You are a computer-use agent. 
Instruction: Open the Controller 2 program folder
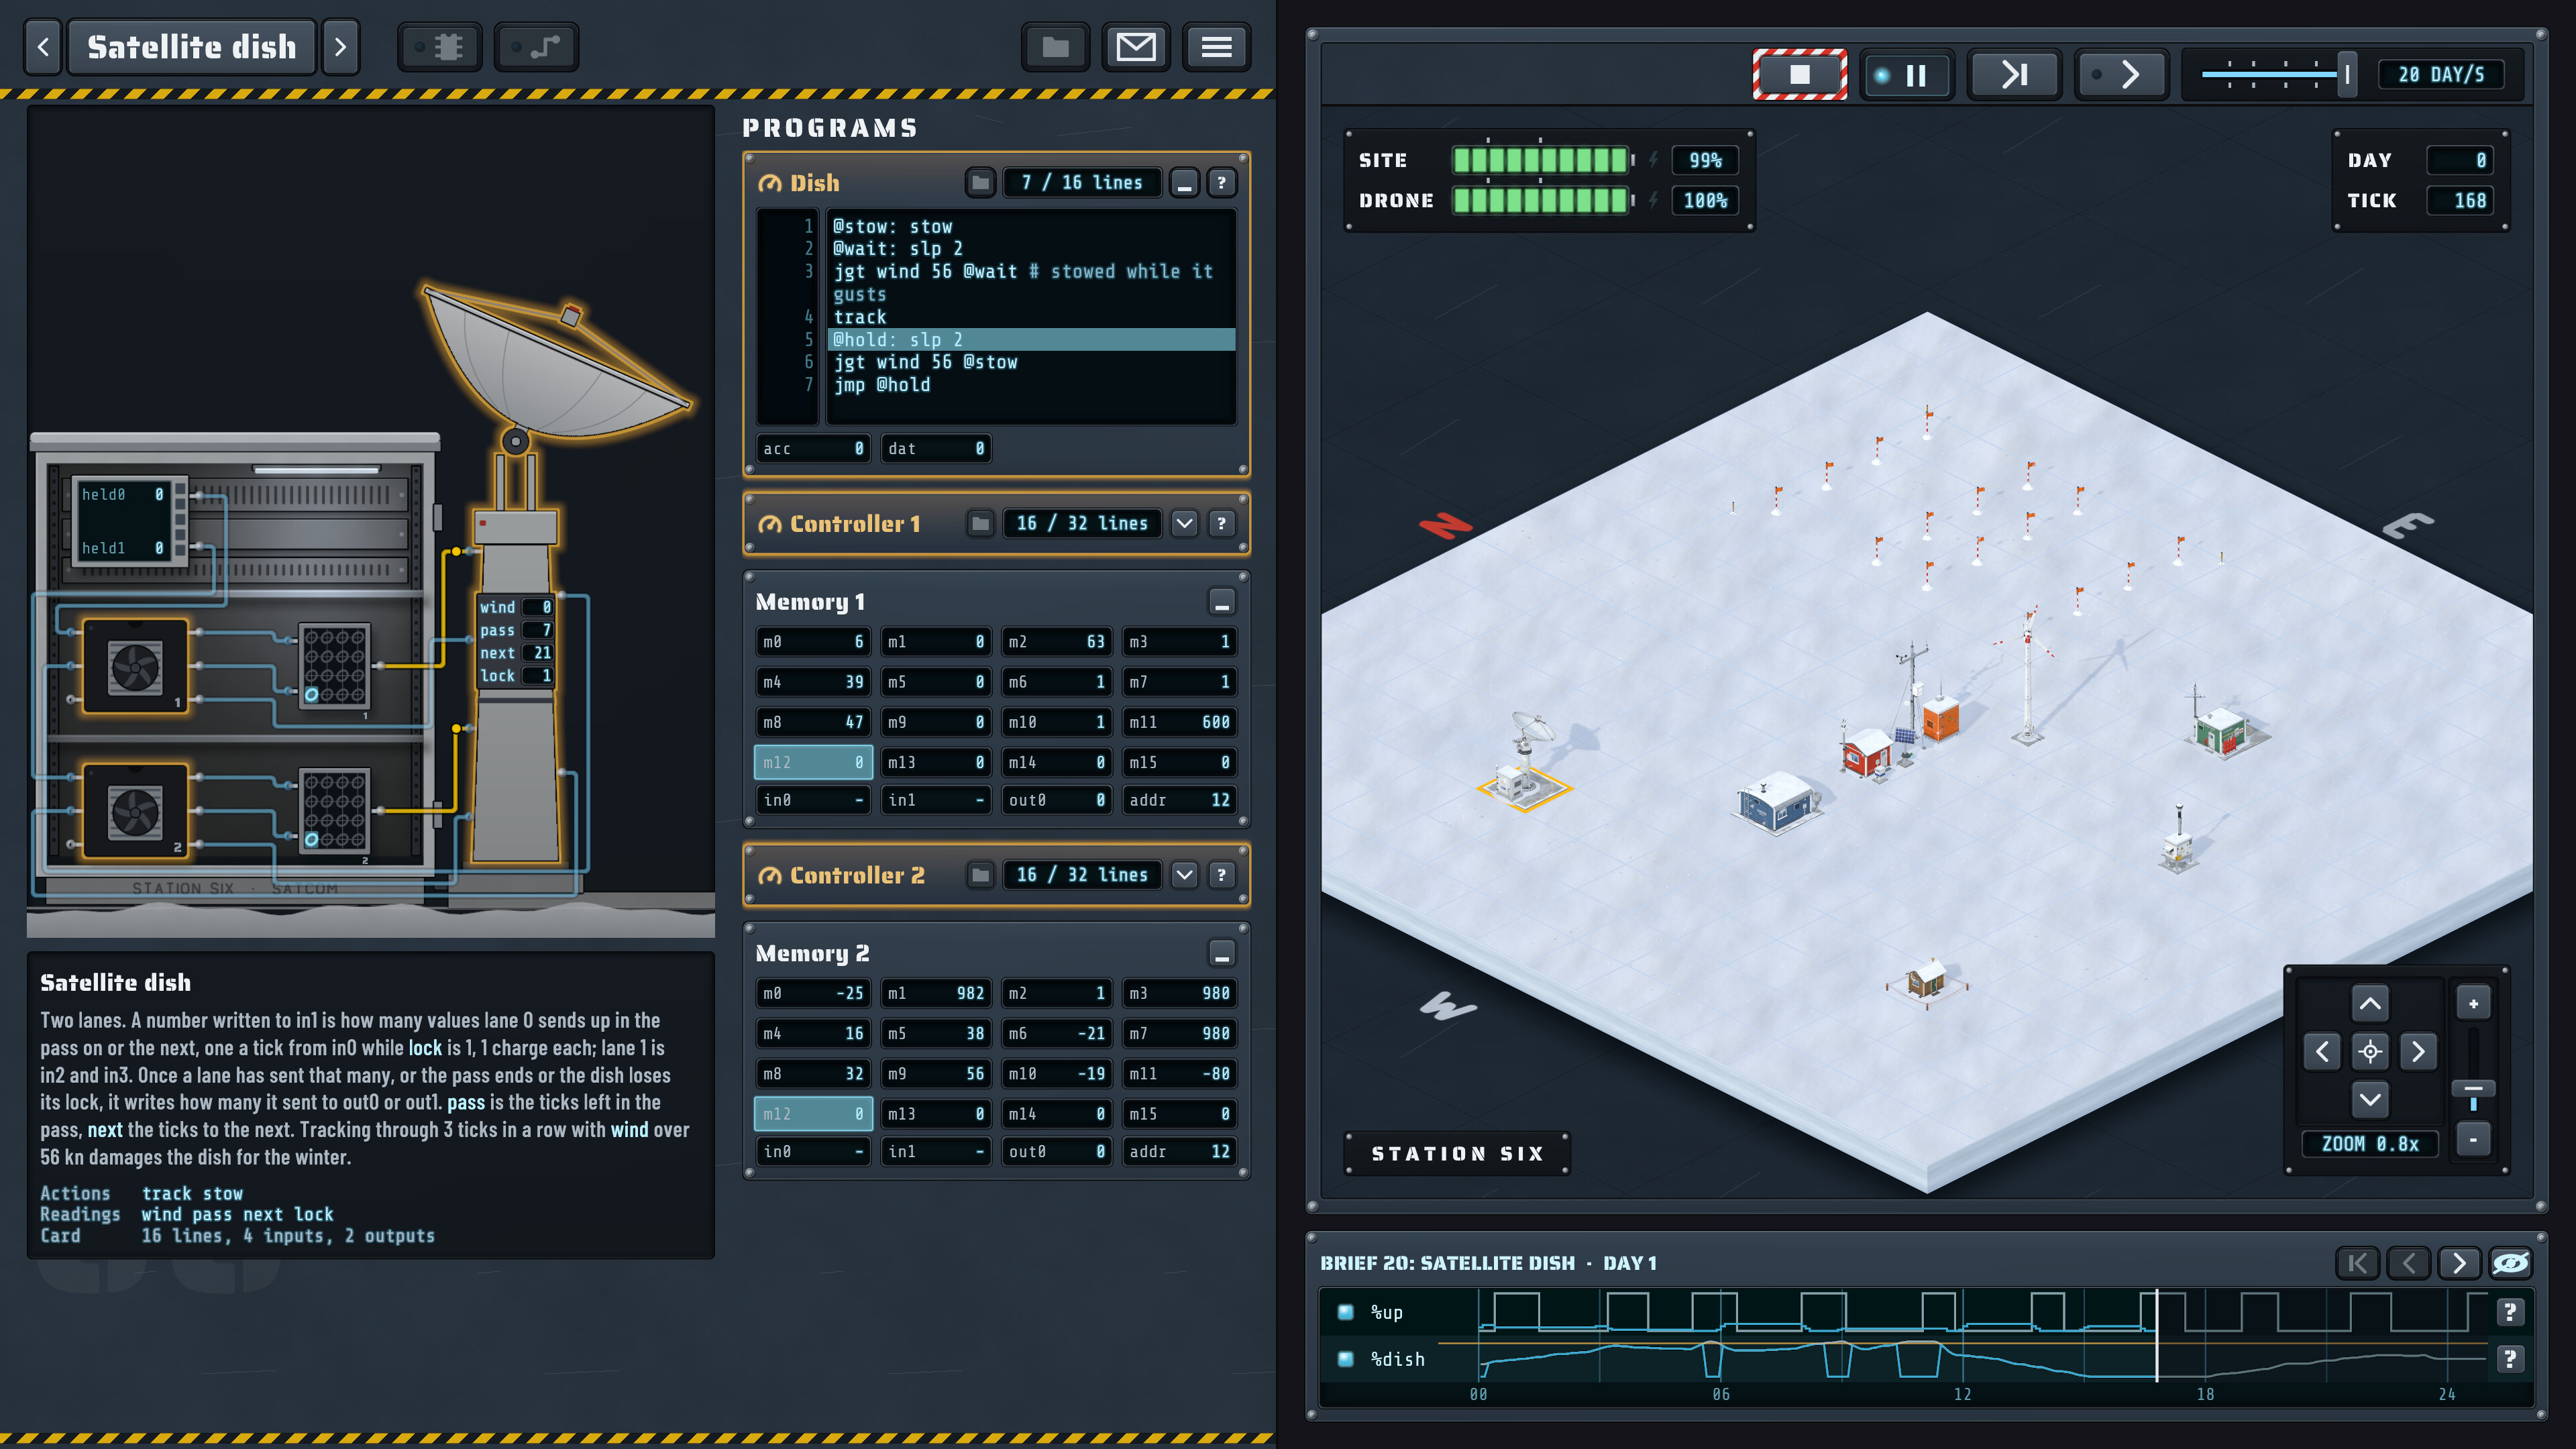980,875
